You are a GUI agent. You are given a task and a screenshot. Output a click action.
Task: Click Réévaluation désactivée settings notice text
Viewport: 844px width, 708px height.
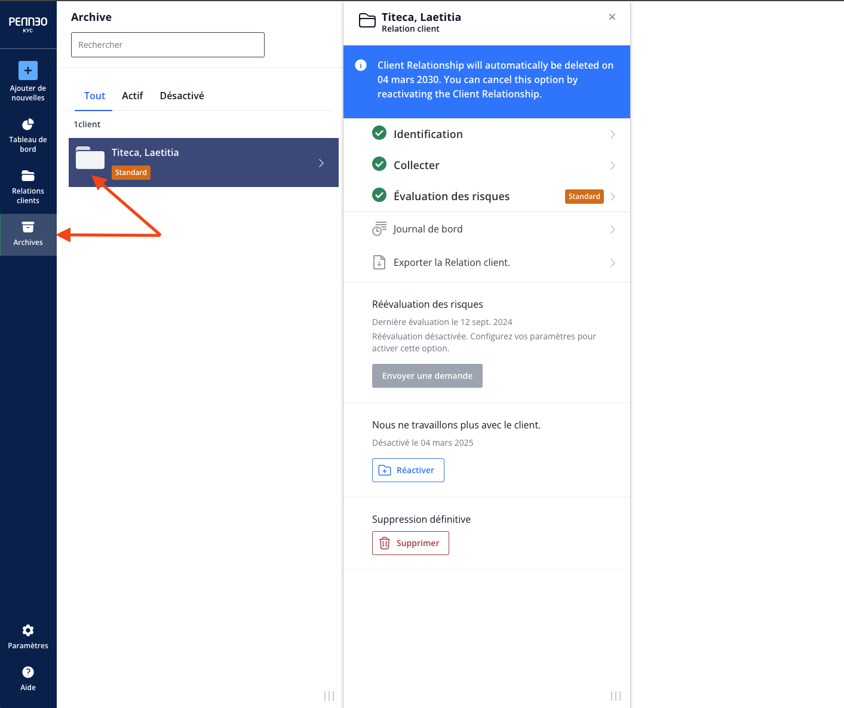click(484, 342)
